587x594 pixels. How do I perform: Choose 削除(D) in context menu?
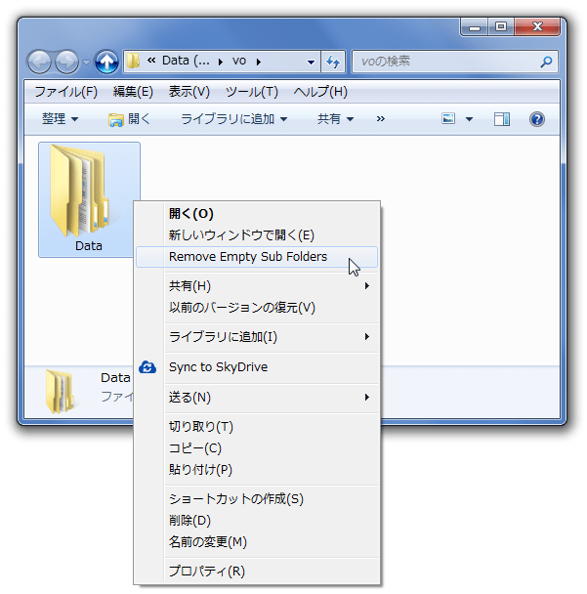257,521
